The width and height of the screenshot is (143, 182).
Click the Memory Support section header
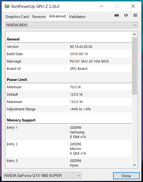(x=21, y=120)
